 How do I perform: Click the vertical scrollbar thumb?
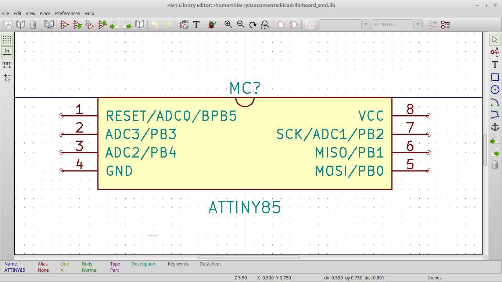485,150
